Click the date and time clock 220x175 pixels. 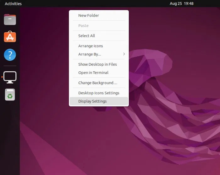coord(182,3)
